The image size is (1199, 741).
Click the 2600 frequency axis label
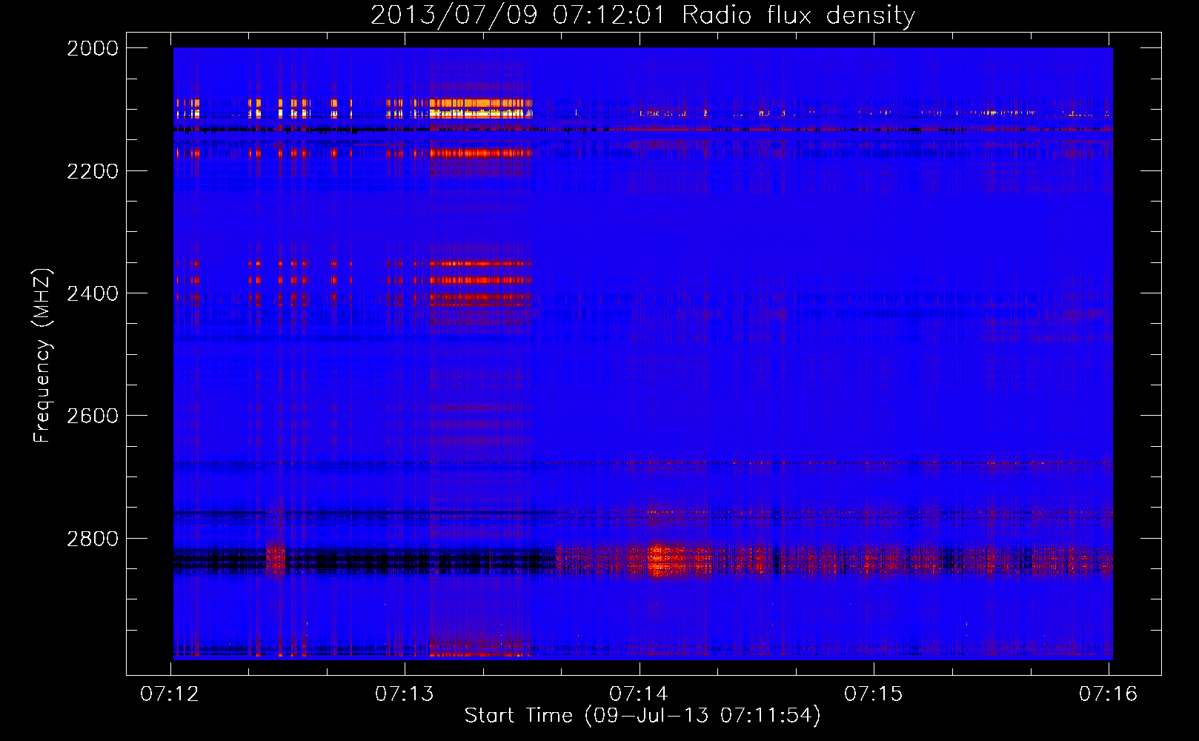pyautogui.click(x=93, y=416)
